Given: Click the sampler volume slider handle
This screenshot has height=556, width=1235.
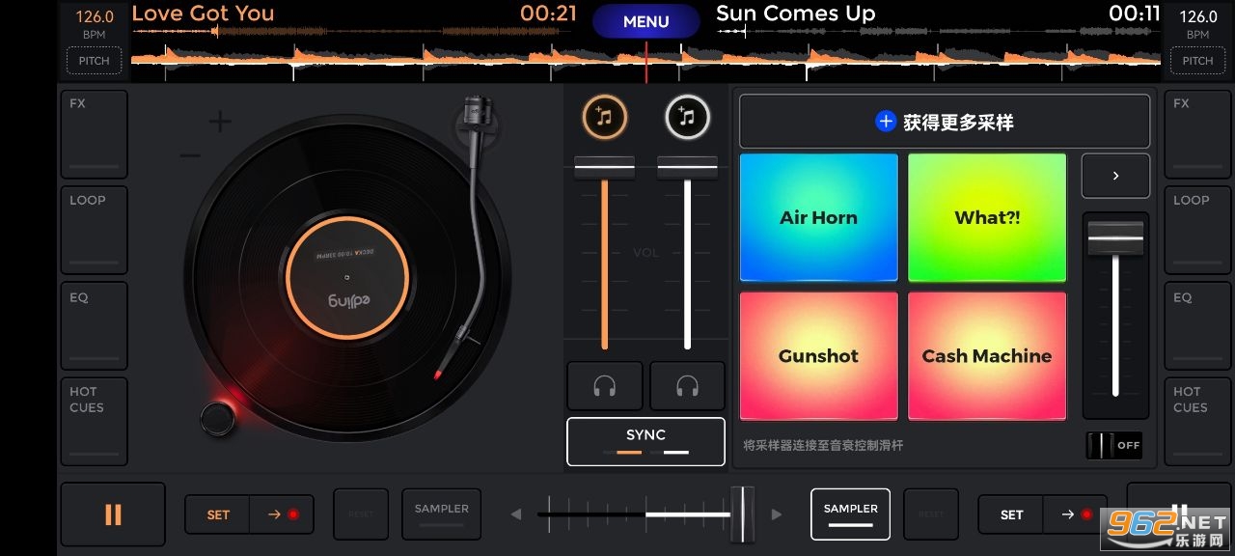Looking at the screenshot, I should 1115,236.
